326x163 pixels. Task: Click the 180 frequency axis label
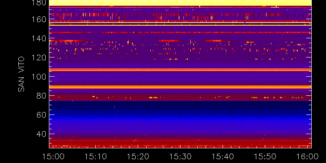click(x=39, y=3)
